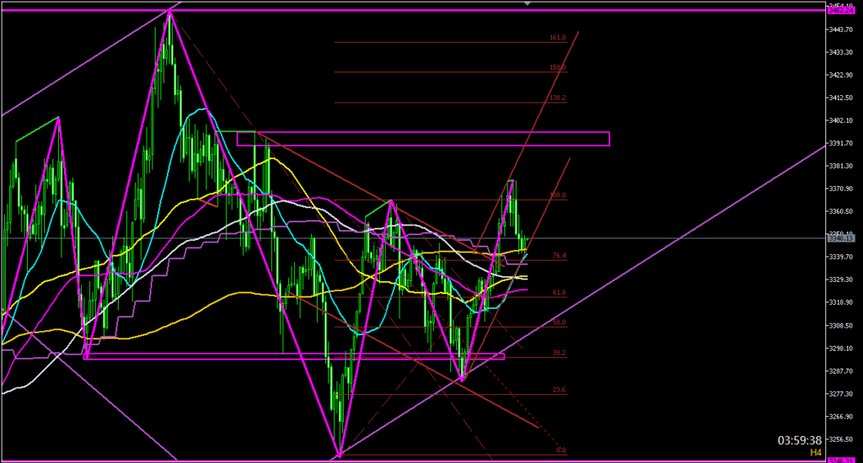Select the 50.0 Fibonacci level label
Screen dimensions: 863x463
(x=560, y=322)
